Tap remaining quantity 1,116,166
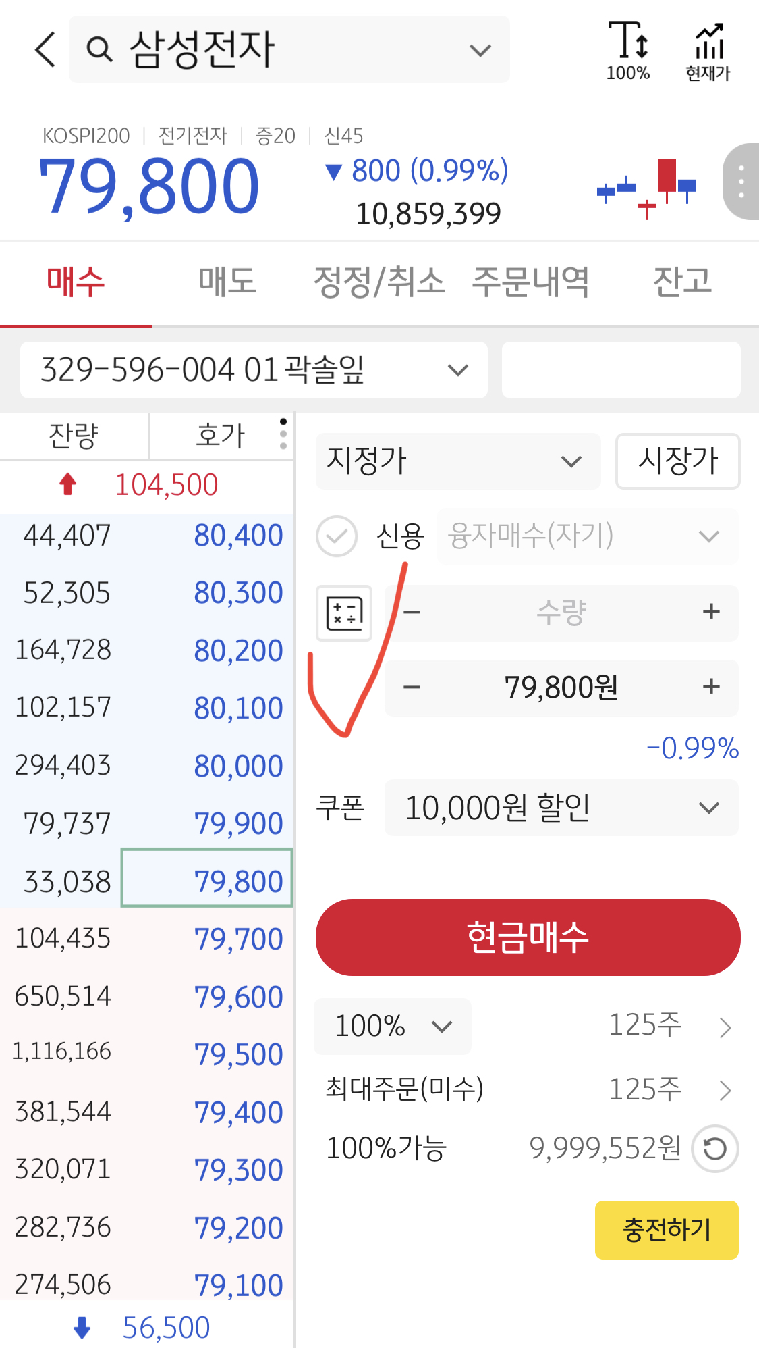 (x=62, y=1052)
